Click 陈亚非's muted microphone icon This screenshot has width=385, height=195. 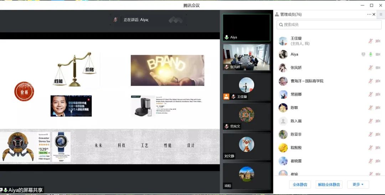[x=370, y=134]
